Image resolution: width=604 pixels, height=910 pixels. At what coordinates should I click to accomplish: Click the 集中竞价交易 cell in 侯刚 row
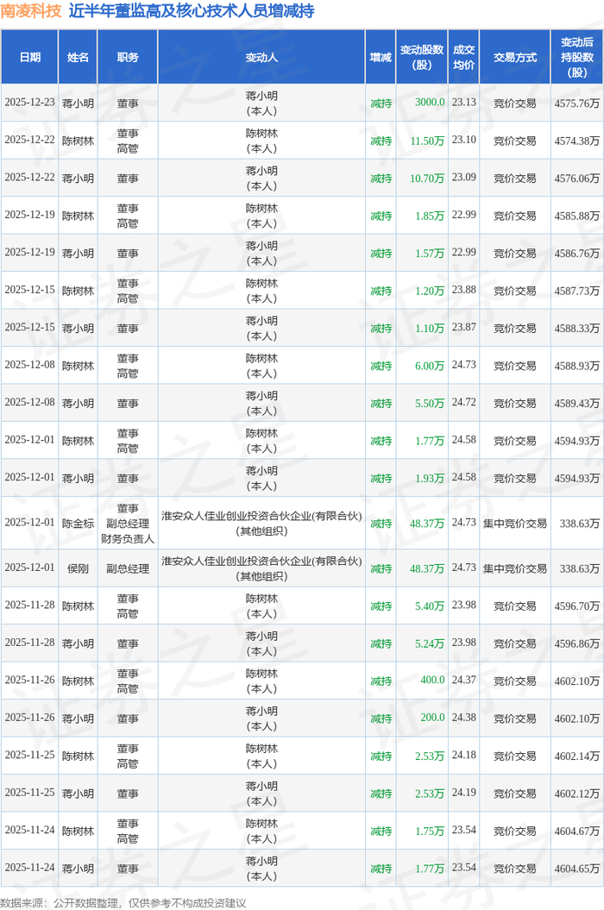tap(514, 568)
